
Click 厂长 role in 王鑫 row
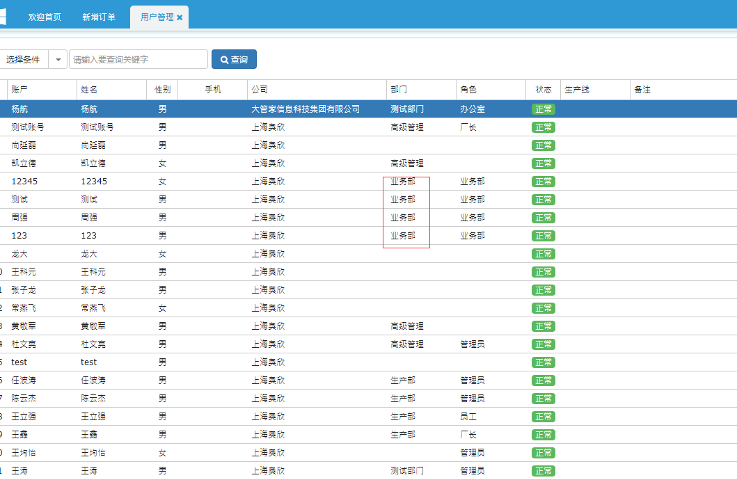coord(468,435)
